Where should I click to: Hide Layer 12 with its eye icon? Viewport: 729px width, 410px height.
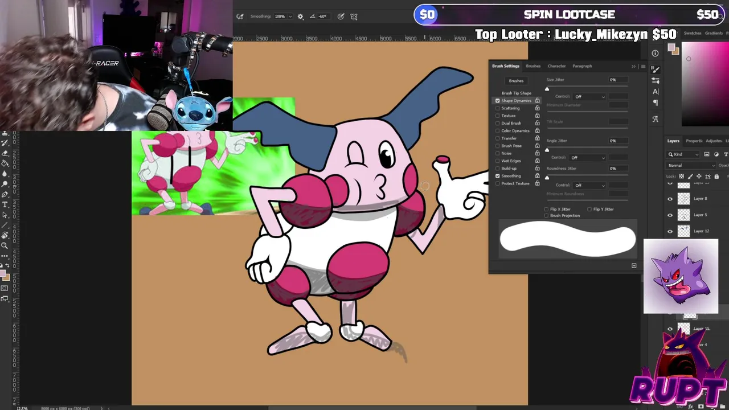670,231
